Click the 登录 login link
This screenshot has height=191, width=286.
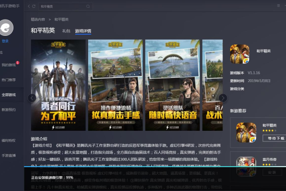(5, 41)
